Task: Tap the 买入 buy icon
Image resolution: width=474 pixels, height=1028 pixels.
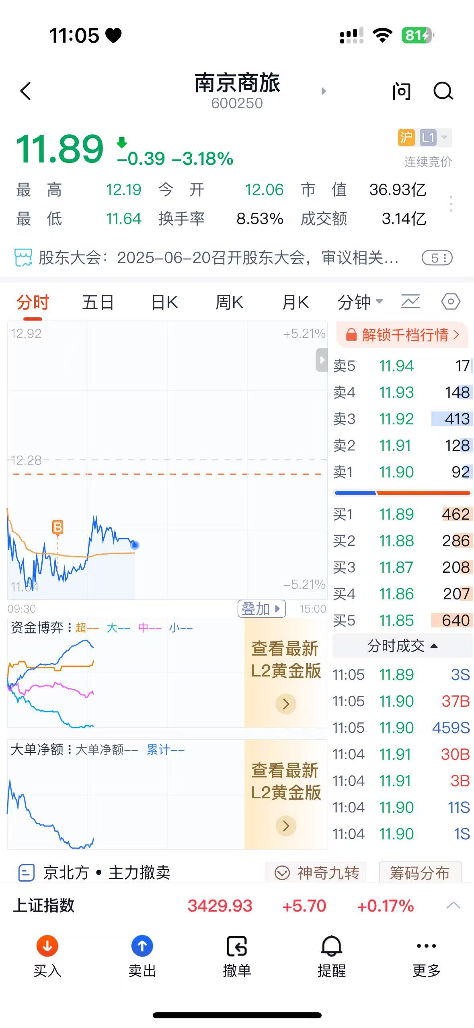Action: 47,946
